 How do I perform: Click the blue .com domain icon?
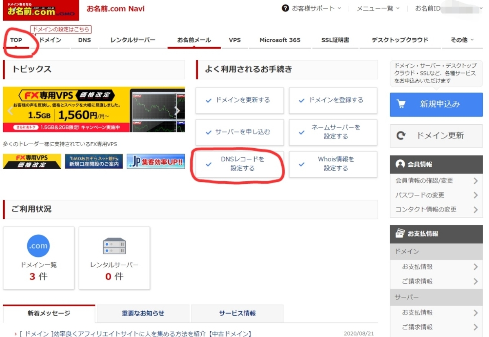coord(38,246)
